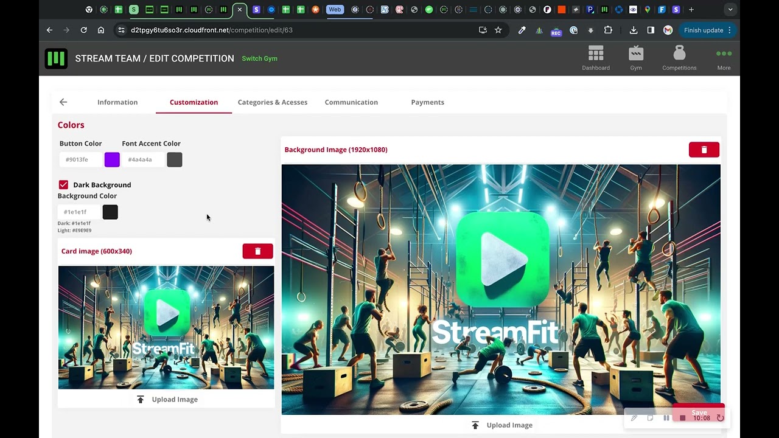Click the Switch Gym link
Image resolution: width=779 pixels, height=438 pixels.
click(x=260, y=58)
